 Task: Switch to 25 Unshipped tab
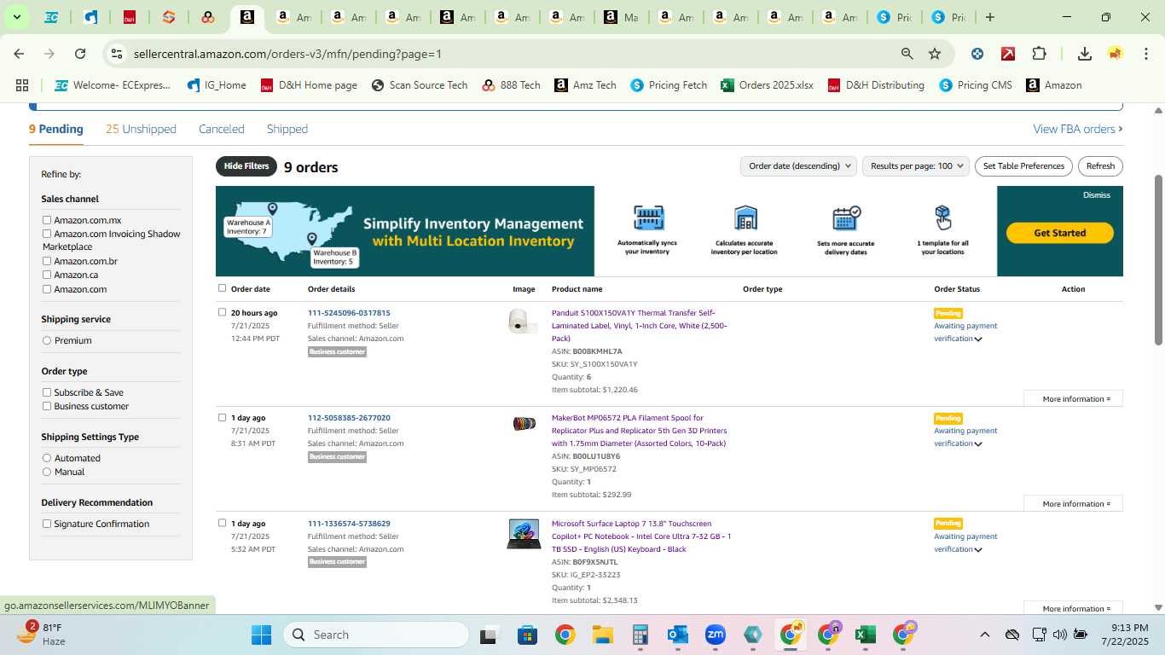point(141,129)
